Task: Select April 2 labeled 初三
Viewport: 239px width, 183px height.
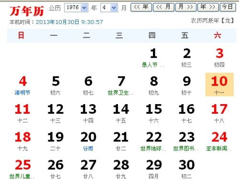Action: pos(186,58)
